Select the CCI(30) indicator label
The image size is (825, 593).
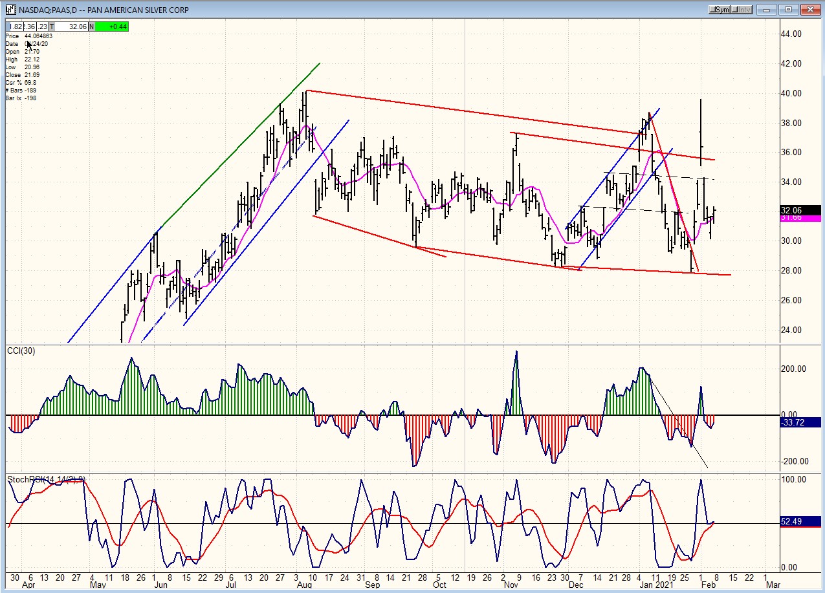[x=22, y=351]
